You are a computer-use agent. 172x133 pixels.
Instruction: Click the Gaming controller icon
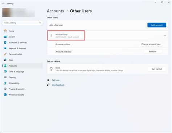[5, 77]
